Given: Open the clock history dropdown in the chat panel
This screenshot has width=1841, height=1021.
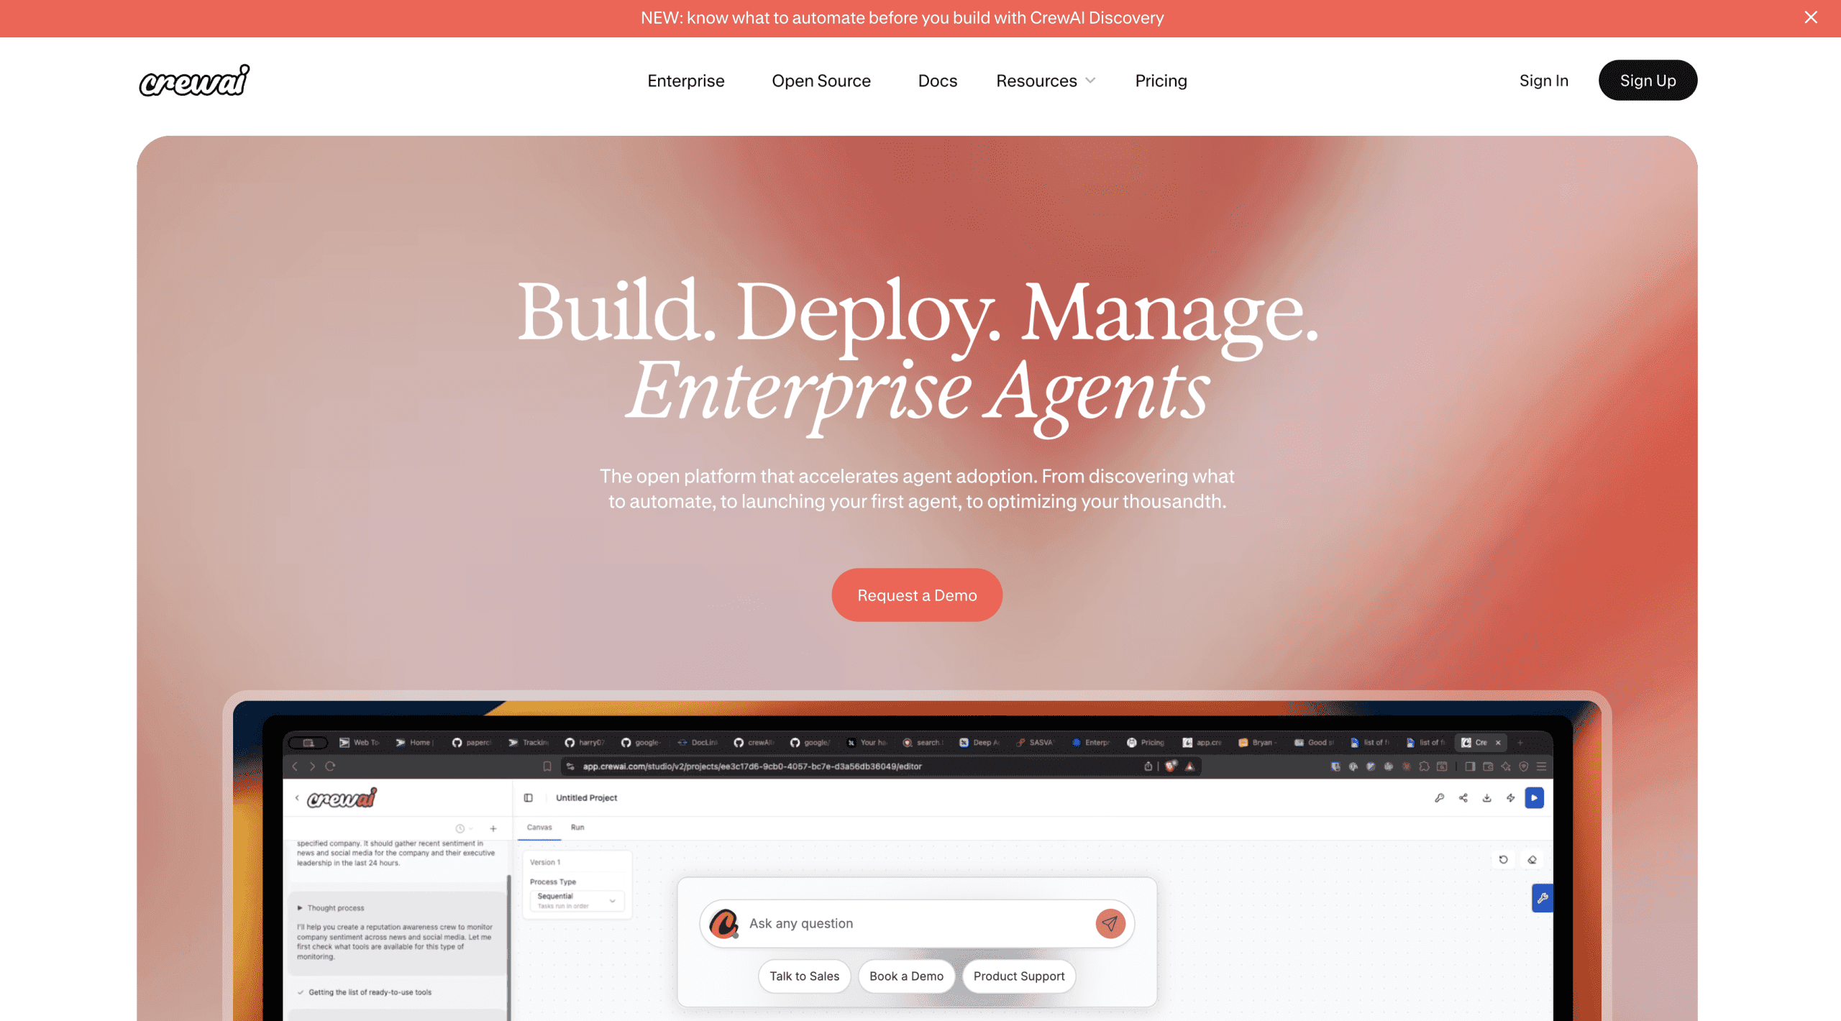Looking at the screenshot, I should coord(464,829).
